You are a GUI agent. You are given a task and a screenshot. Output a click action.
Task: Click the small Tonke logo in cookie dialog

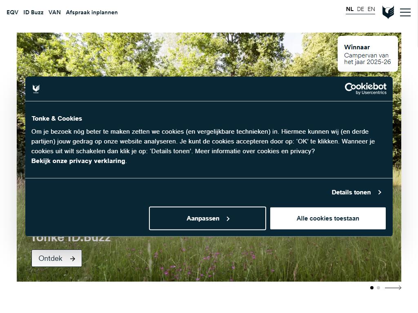coord(36,89)
